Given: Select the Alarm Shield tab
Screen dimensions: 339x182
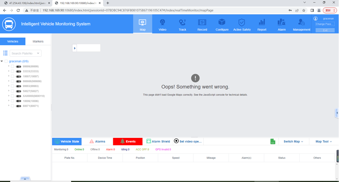Looking at the screenshot, I should tap(158, 141).
